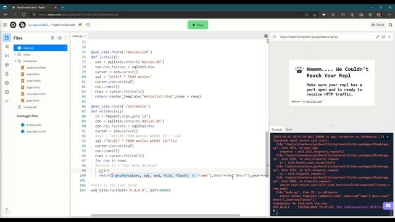
Task: Select the print autocomplete suggestion
Action: point(154,175)
